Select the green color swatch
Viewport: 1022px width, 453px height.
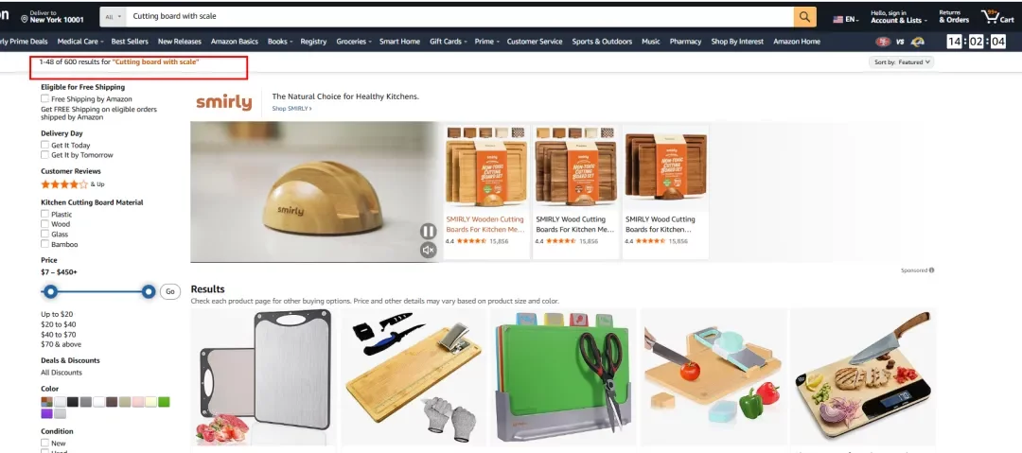164,402
